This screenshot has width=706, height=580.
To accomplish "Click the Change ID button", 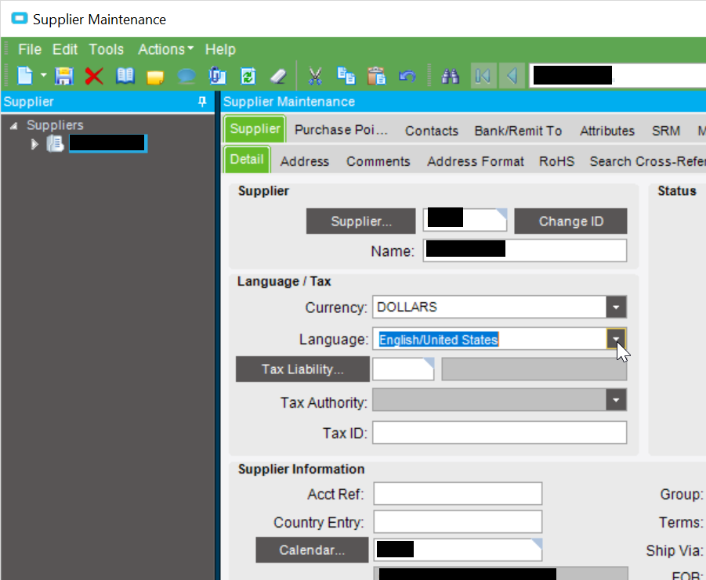I will [x=570, y=221].
